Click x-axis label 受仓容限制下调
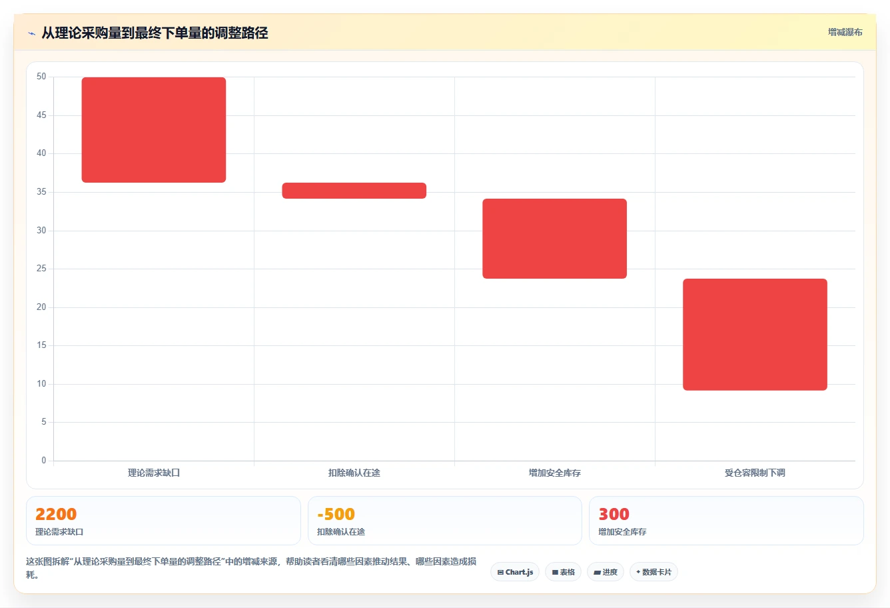This screenshot has height=608, width=890. [755, 473]
